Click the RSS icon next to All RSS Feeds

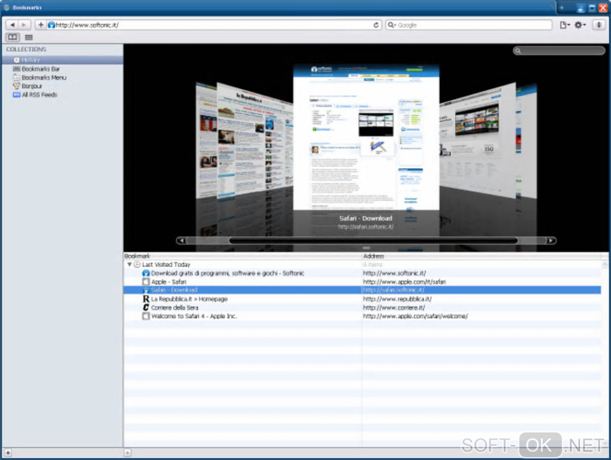(x=16, y=95)
